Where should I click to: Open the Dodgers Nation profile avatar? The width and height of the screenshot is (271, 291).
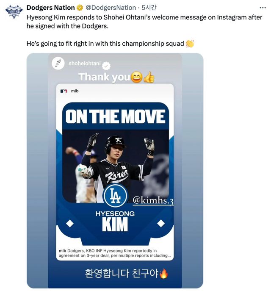14,11
